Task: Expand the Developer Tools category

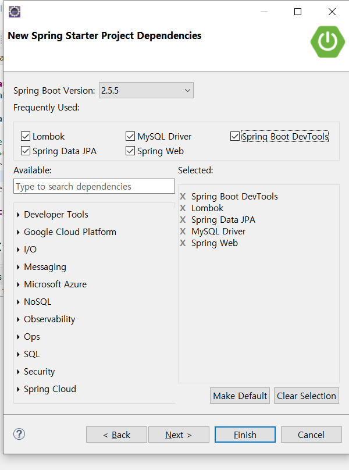Action: click(x=18, y=215)
